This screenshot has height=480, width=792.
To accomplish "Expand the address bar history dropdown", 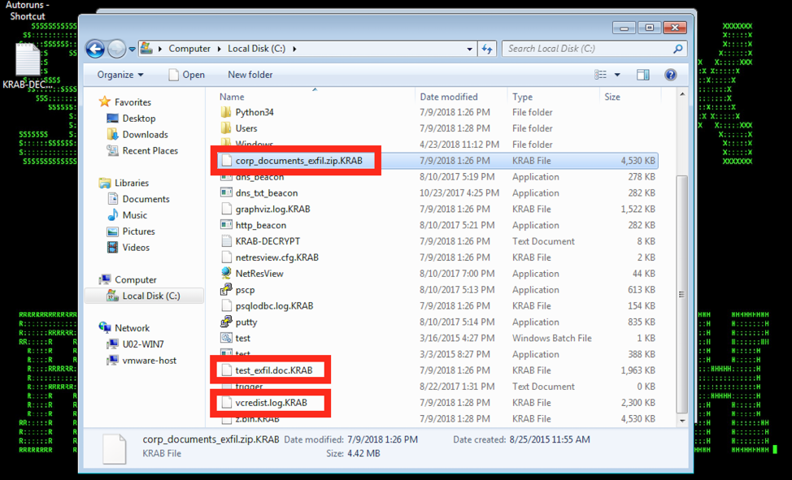I will (x=470, y=49).
